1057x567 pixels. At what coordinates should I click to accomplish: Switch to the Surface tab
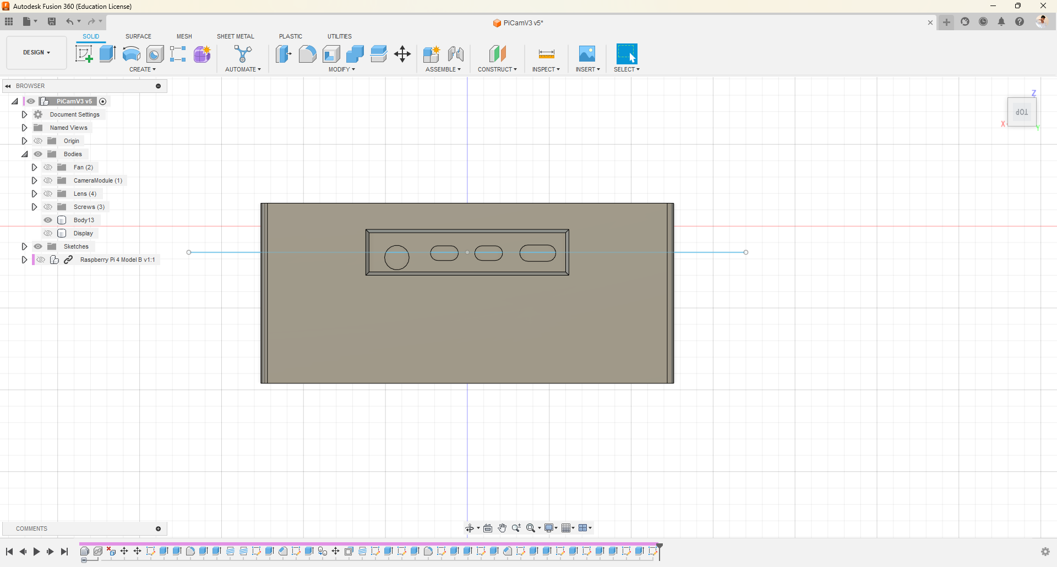[138, 36]
